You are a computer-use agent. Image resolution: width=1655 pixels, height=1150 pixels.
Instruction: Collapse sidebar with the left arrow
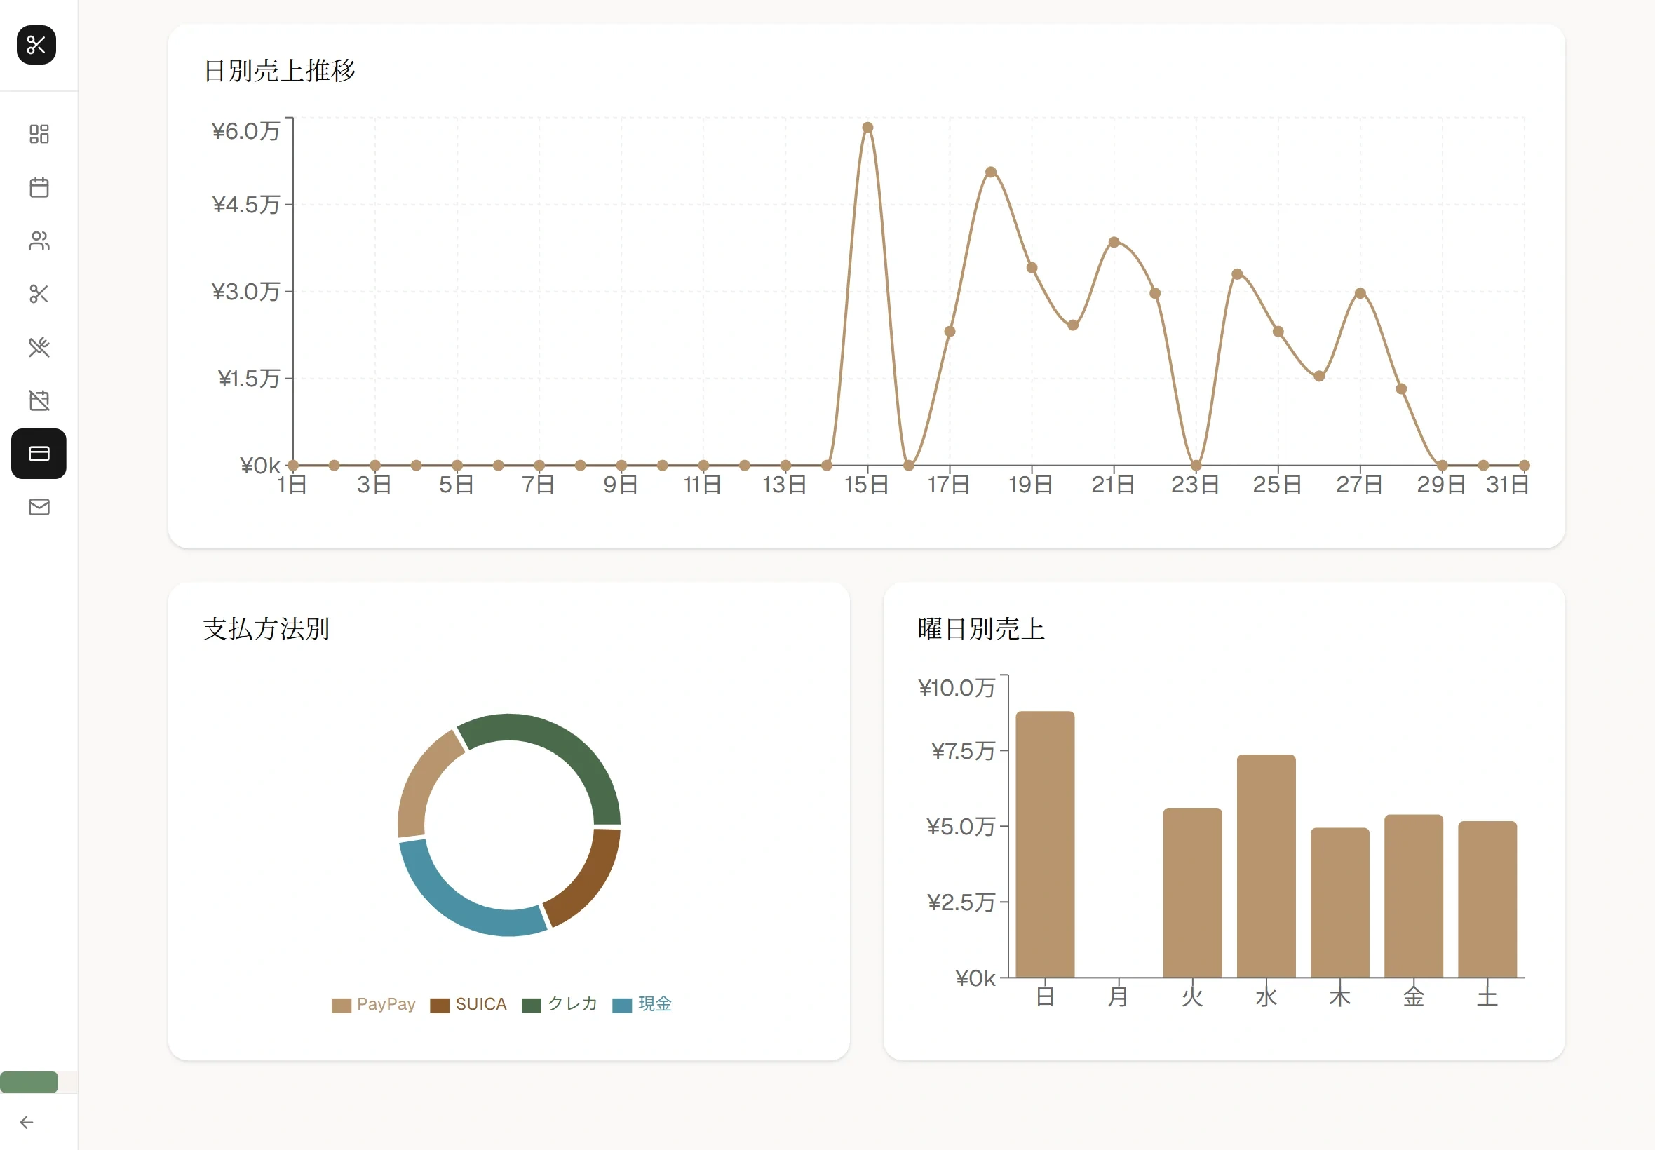tap(27, 1123)
